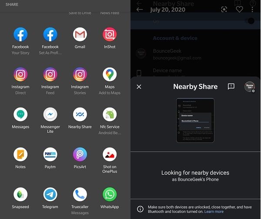The width and height of the screenshot is (261, 219).
Task: Select Messenger Lite icon
Action: [x=50, y=115]
